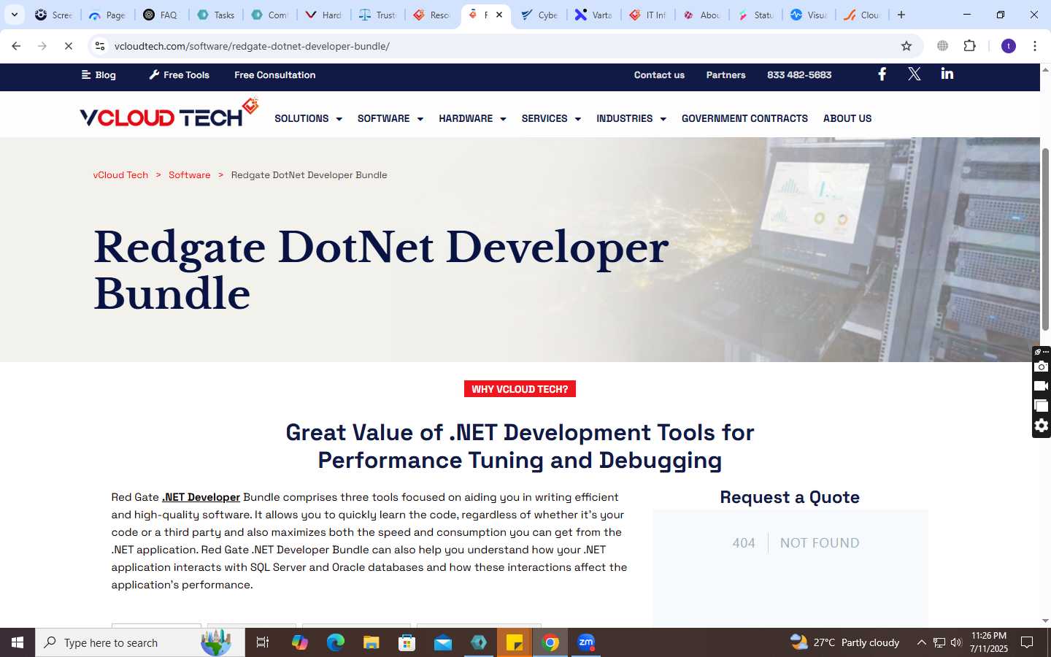Expand the Services menu
The width and height of the screenshot is (1051, 657).
[x=551, y=118]
